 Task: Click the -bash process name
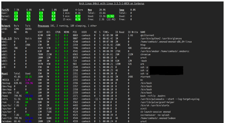point(143,61)
